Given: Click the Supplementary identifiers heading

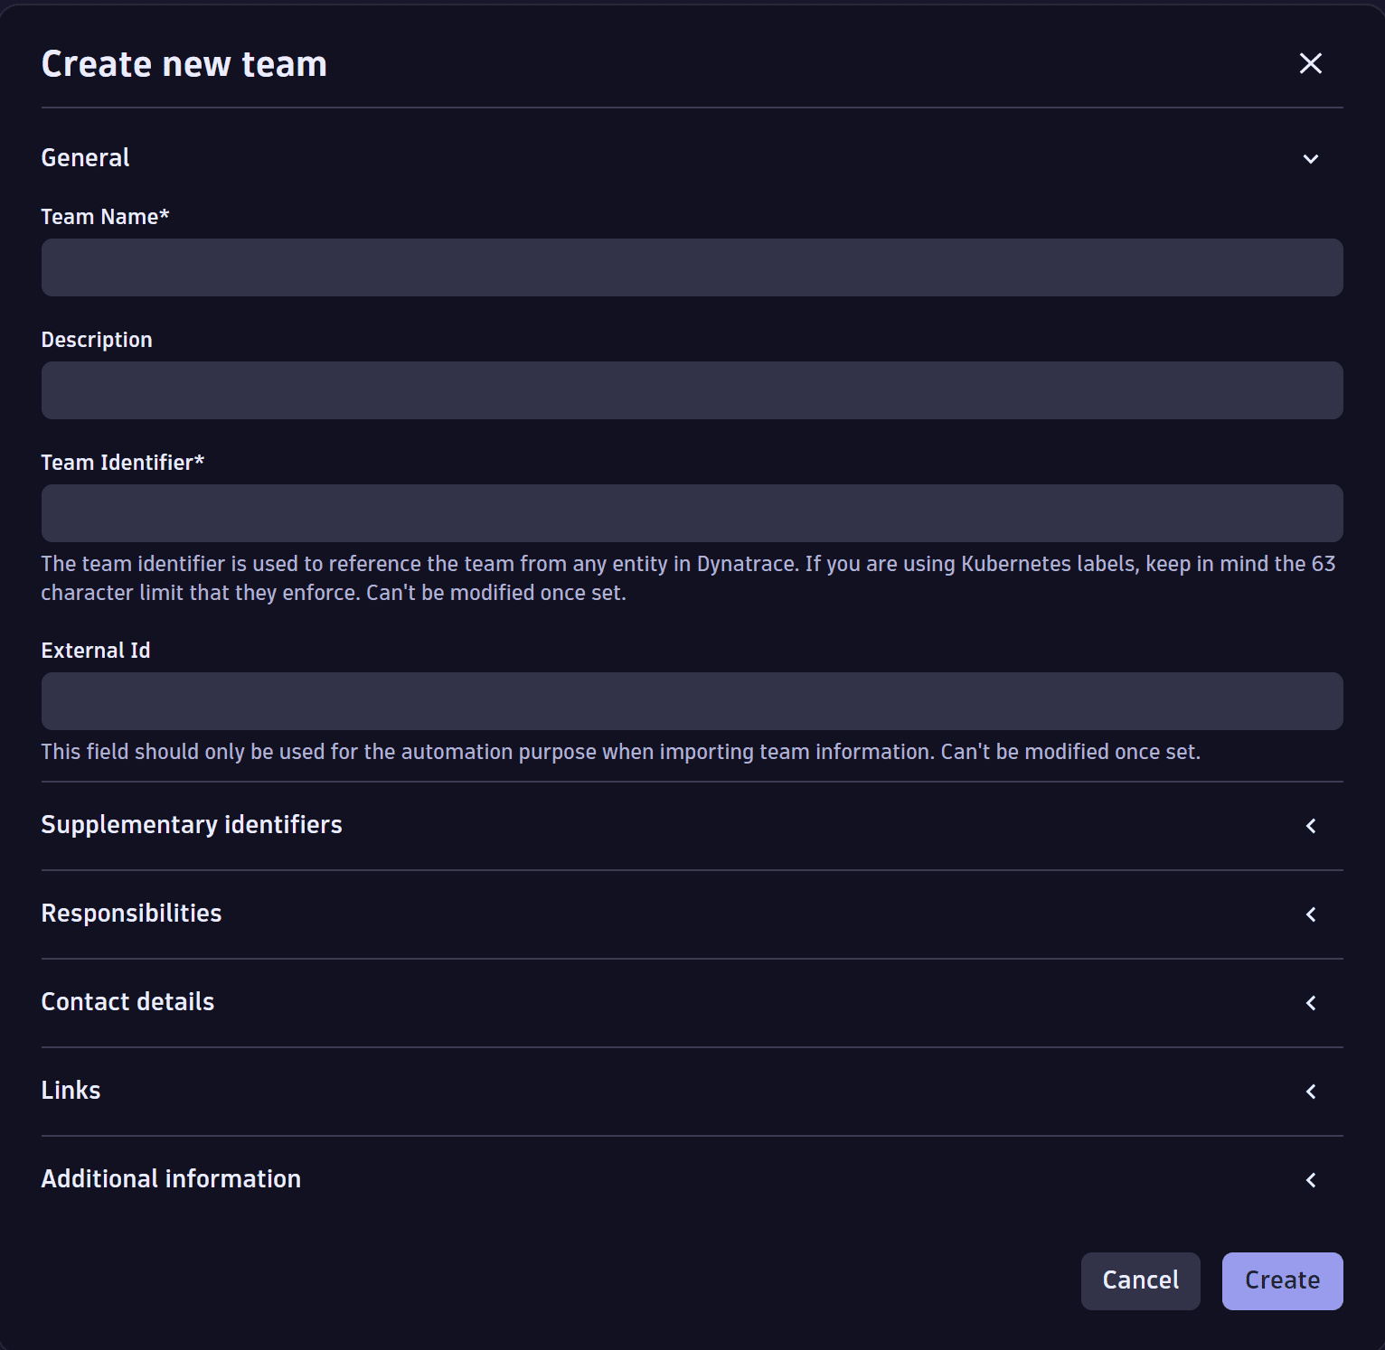Looking at the screenshot, I should [191, 825].
